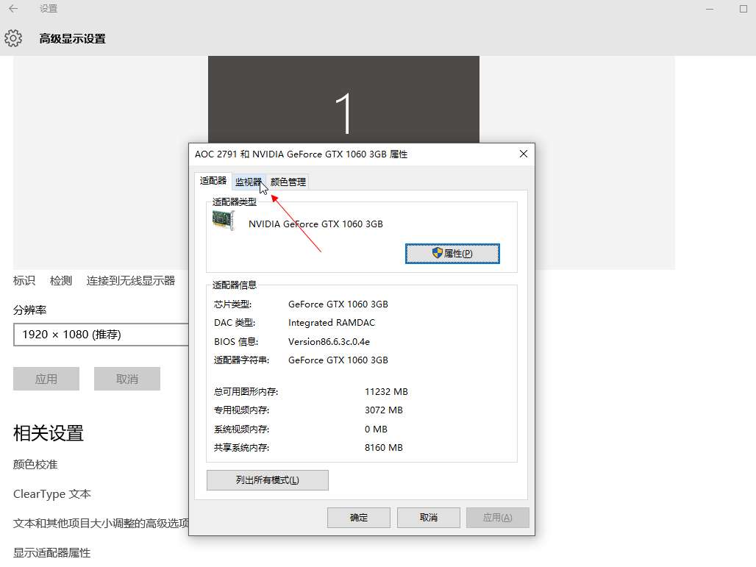
Task: Click the NVIDIA adapter card icon
Action: coord(223,221)
